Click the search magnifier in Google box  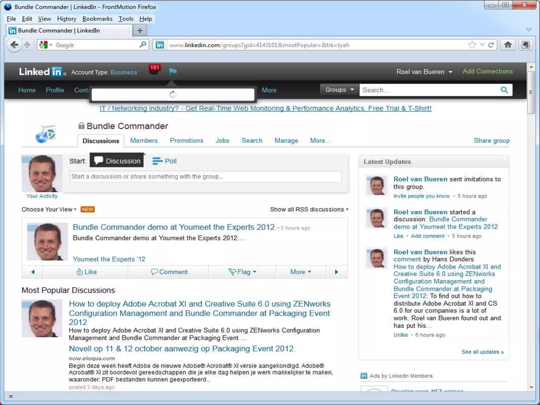143,45
